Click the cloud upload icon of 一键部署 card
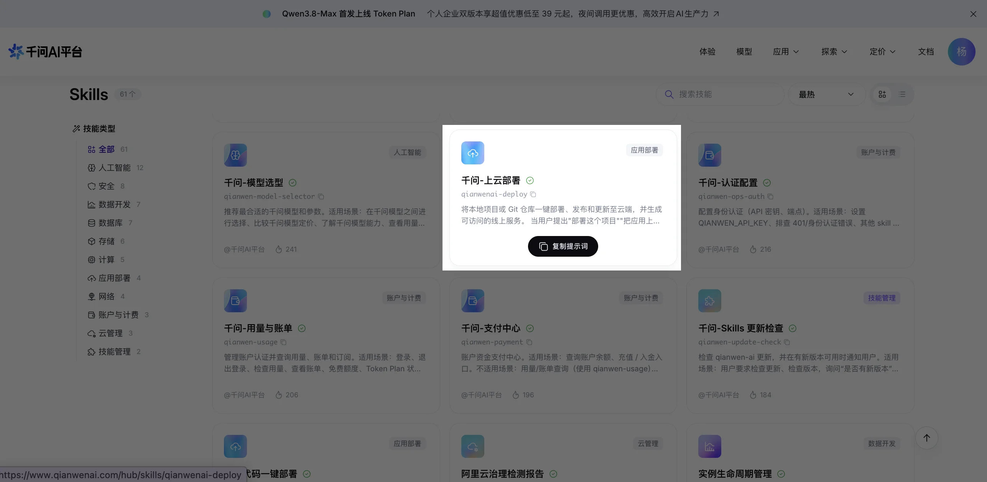The image size is (987, 482). [x=235, y=446]
